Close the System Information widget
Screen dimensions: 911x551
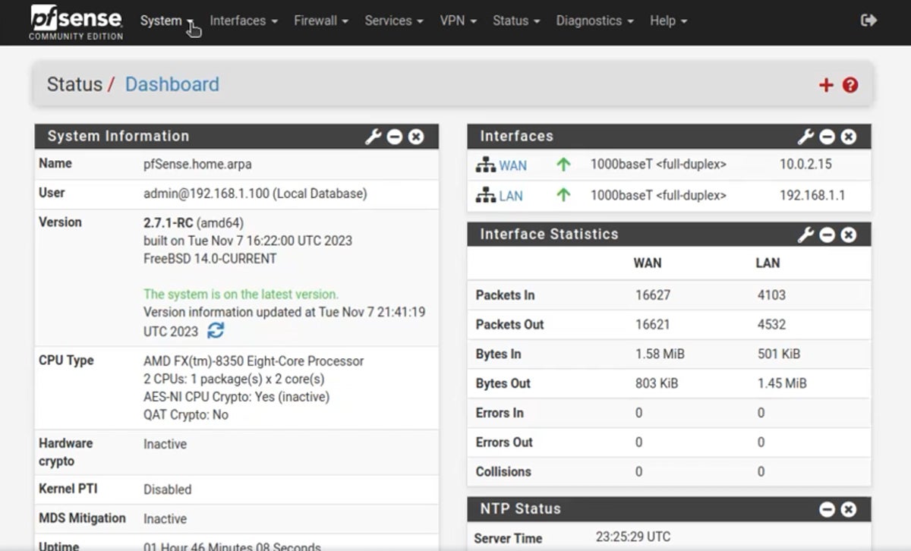[416, 137]
